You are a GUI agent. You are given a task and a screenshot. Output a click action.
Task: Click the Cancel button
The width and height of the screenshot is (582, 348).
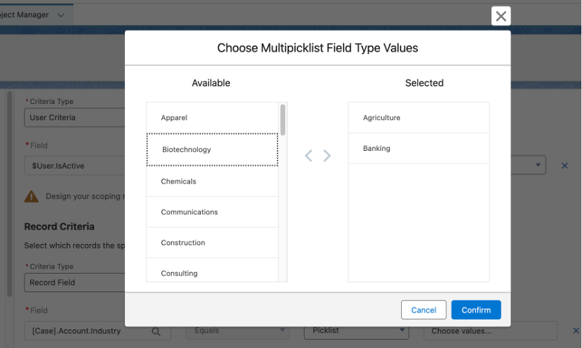tap(424, 310)
